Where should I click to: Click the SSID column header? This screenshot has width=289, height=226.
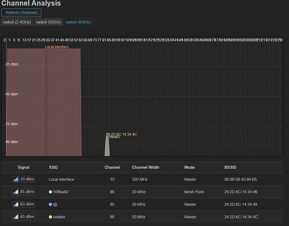pyautogui.click(x=53, y=167)
